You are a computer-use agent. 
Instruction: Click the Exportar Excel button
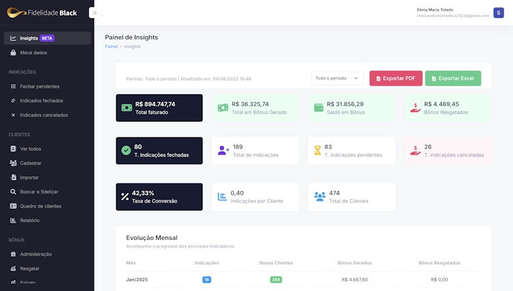[453, 79]
